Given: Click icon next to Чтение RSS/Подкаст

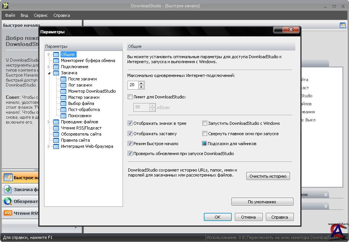Looking at the screenshot, I should (56, 128).
